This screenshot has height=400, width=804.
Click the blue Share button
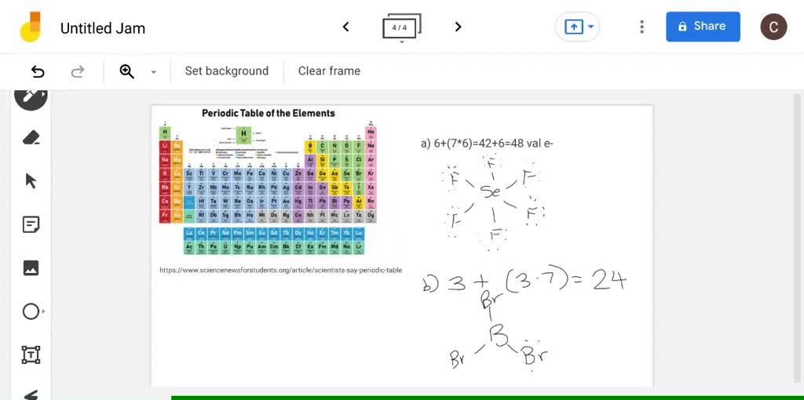703,27
